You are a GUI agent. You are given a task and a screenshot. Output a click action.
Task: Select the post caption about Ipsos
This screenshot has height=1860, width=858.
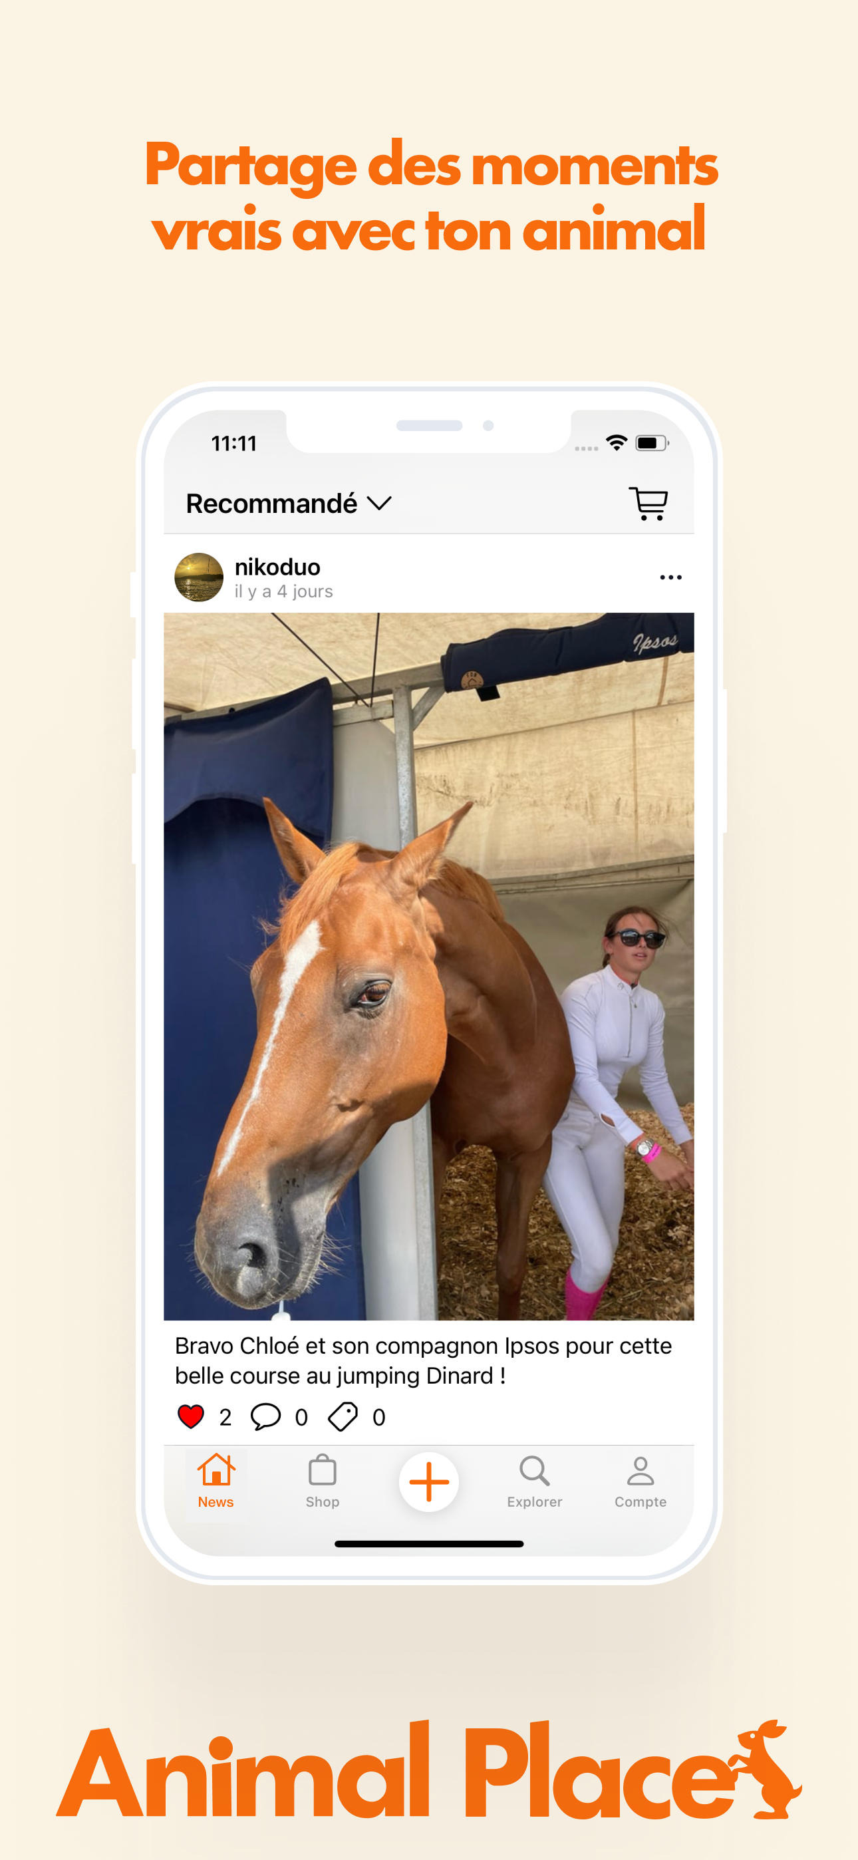point(423,1360)
